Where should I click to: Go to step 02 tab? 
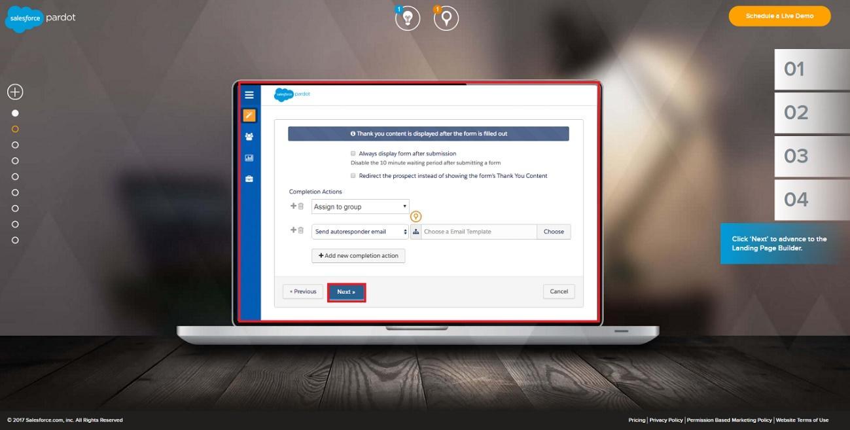[812, 113]
